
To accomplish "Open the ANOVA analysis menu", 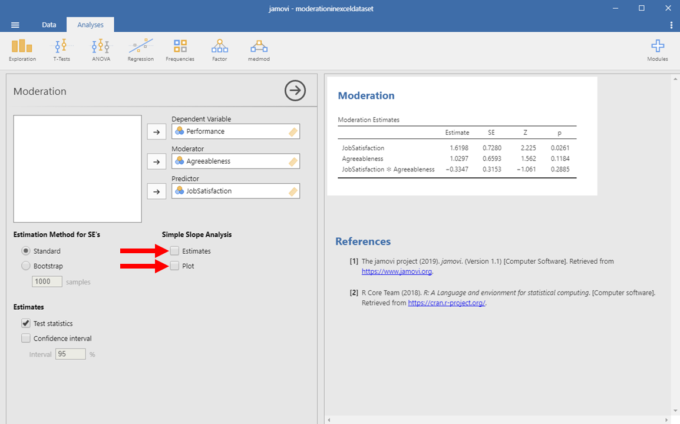I will click(101, 49).
